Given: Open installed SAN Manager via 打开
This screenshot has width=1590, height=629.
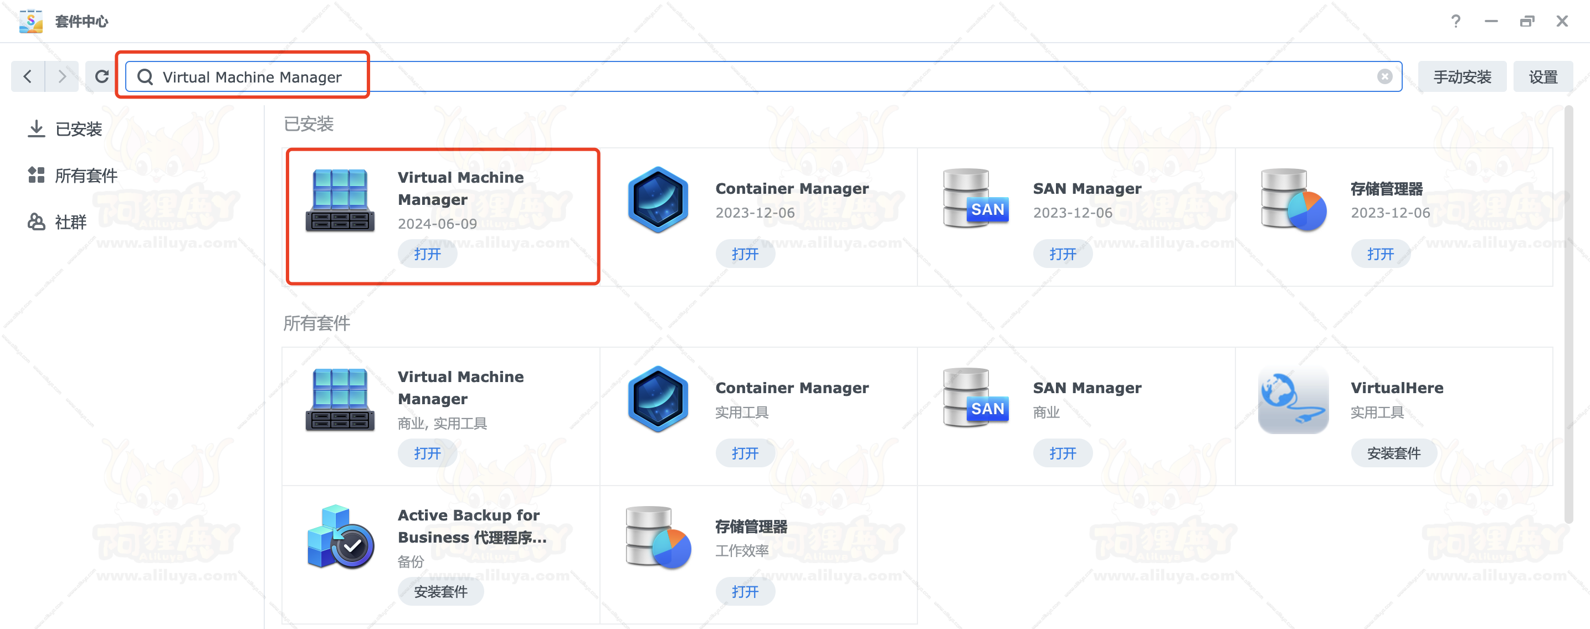Looking at the screenshot, I should tap(1062, 254).
